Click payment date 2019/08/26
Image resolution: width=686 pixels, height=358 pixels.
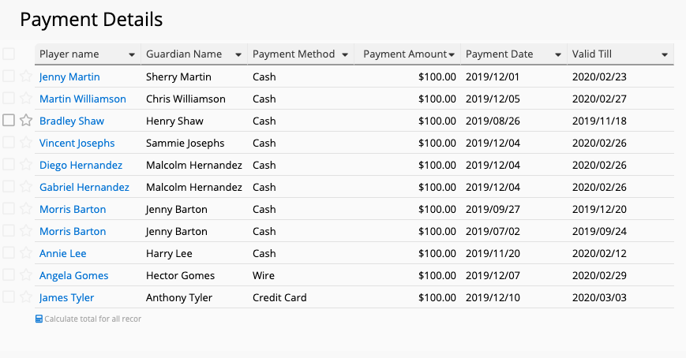(x=493, y=121)
